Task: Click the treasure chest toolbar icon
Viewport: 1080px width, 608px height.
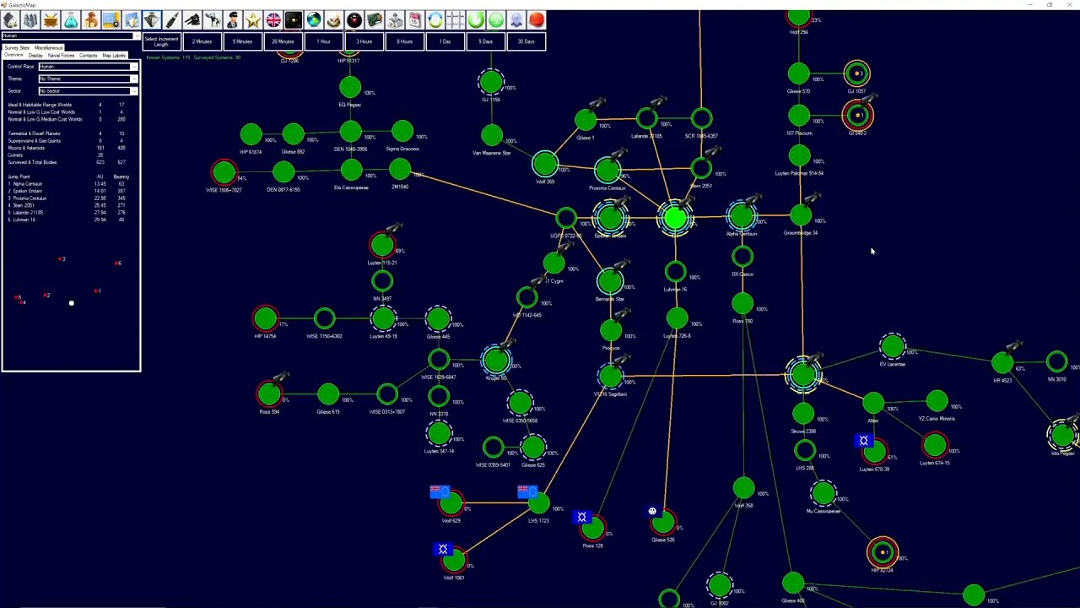Action: [51, 19]
